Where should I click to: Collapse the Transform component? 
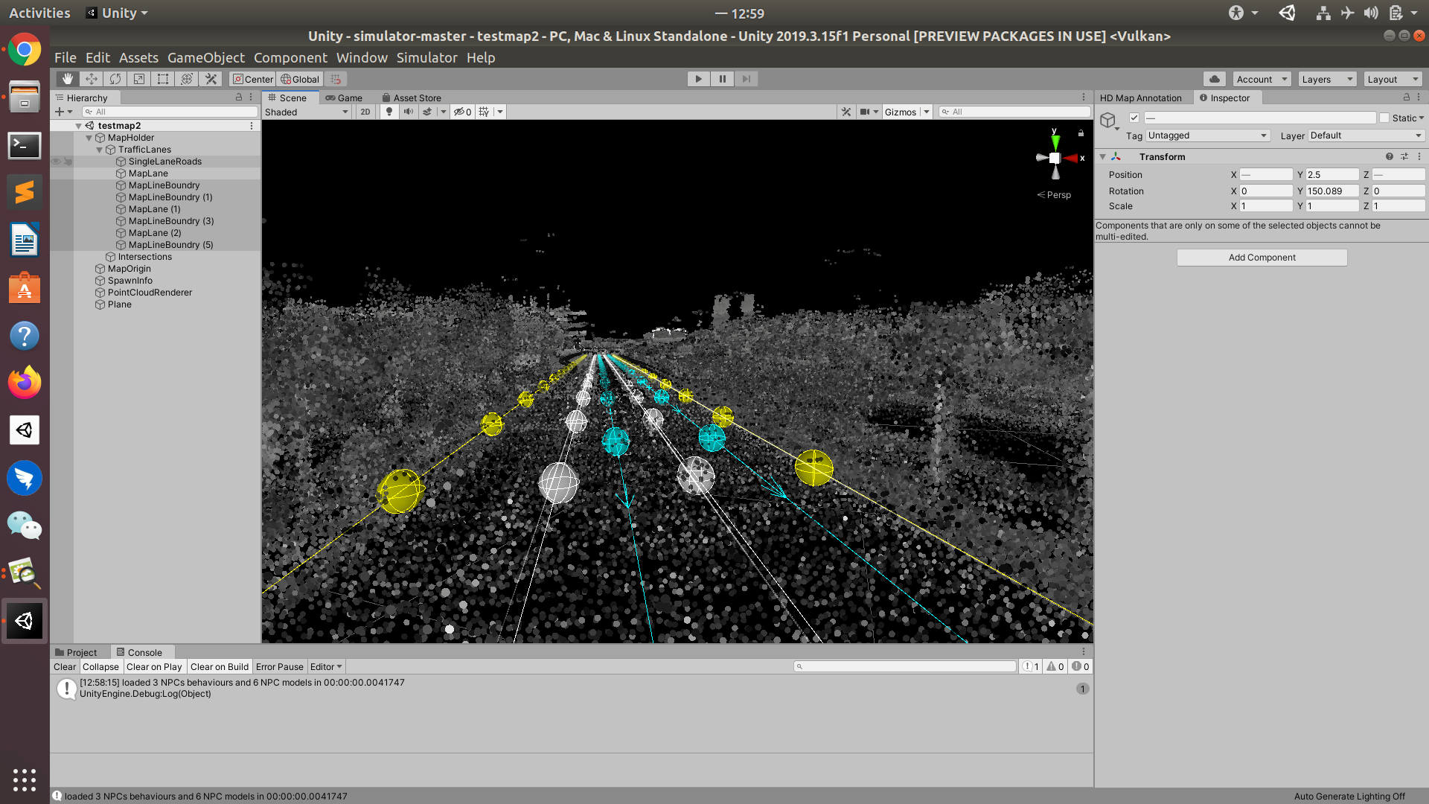[1103, 157]
